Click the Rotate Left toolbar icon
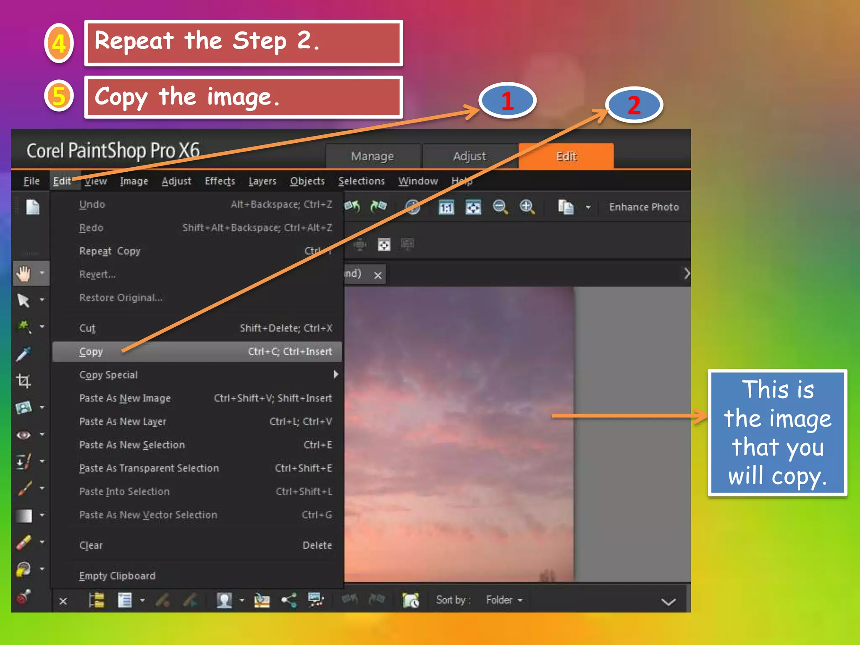The image size is (860, 645). click(352, 207)
